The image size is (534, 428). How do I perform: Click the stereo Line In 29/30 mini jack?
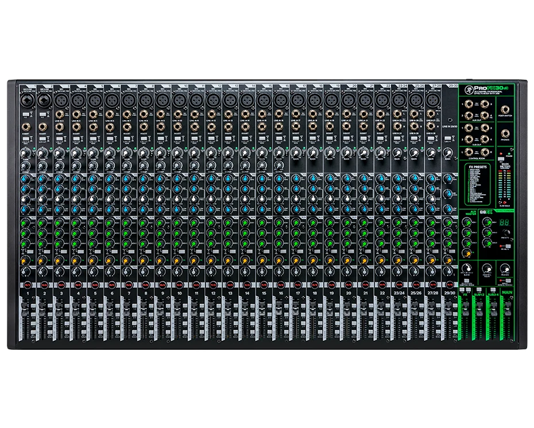point(450,120)
